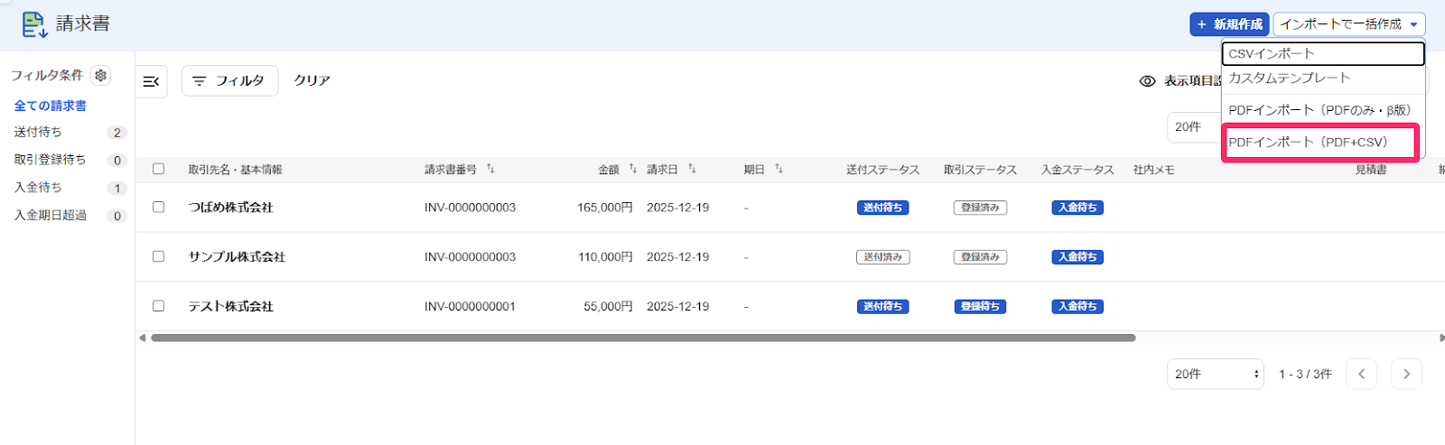Select PDFインポート (PDF+CSV) item
Viewport: 1445px width, 445px height.
[x=1319, y=143]
